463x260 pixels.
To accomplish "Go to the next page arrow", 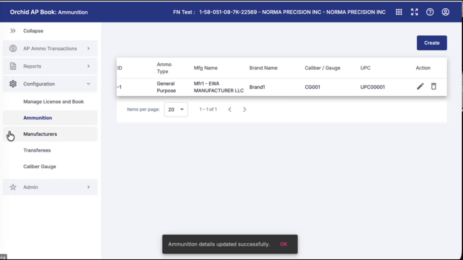I will point(244,109).
